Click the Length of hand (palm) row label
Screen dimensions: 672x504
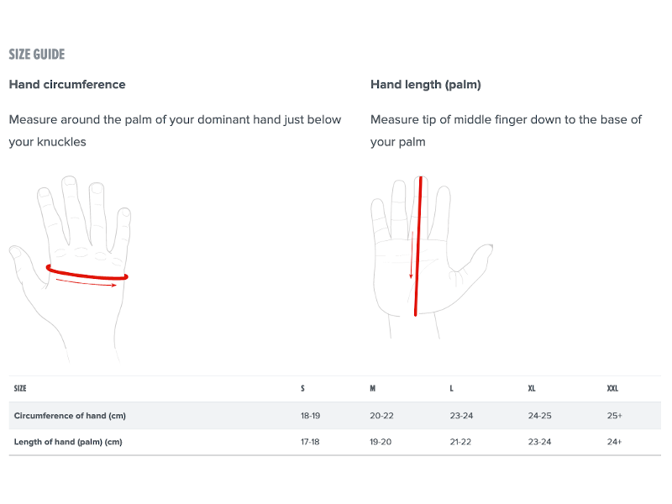click(x=68, y=442)
